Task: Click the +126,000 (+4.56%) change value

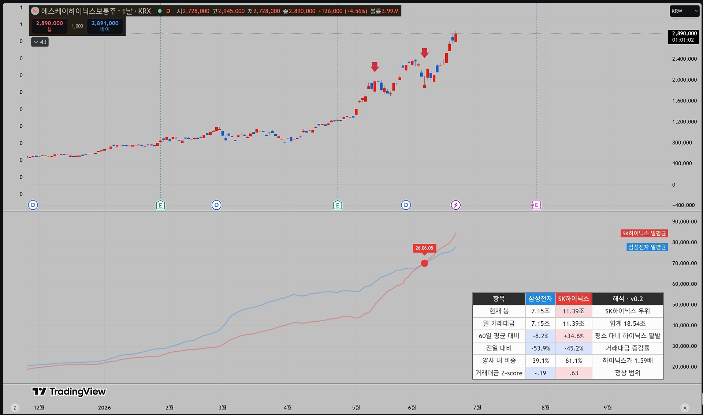Action: coord(342,11)
